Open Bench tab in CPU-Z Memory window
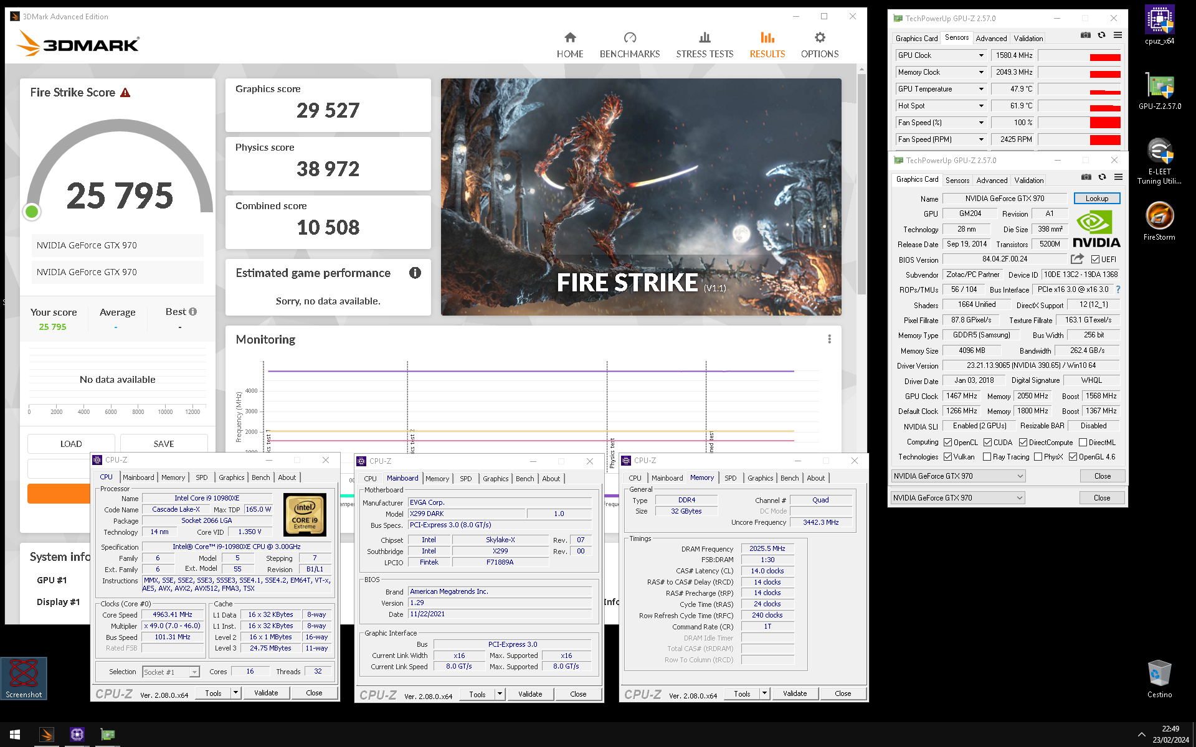This screenshot has height=747, width=1196. (789, 478)
